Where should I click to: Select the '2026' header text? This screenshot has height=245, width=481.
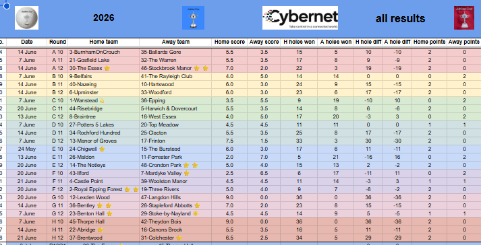[104, 17]
